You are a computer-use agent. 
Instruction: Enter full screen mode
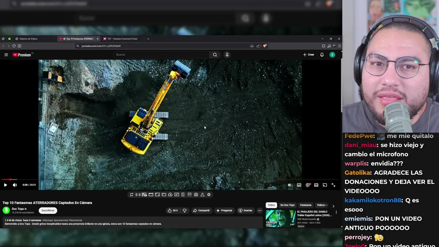333,185
